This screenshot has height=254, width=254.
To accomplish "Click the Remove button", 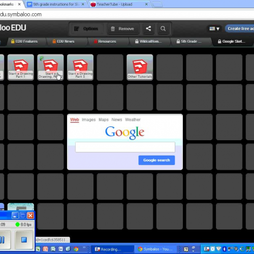I will pos(123,28).
